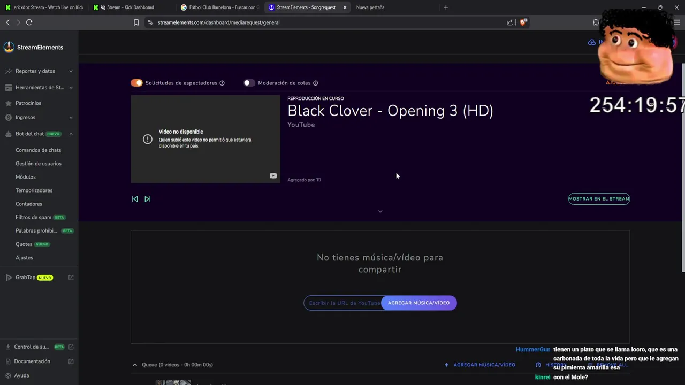Skip to previous track in media request
Viewport: 685px width, 385px height.
(x=135, y=199)
